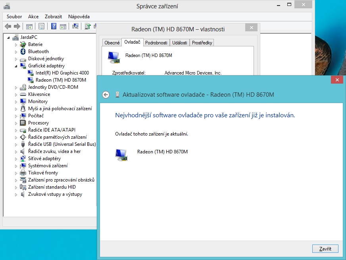346x260 pixels.
Task: Click the Procesory chip icon
Action: (x=23, y=123)
